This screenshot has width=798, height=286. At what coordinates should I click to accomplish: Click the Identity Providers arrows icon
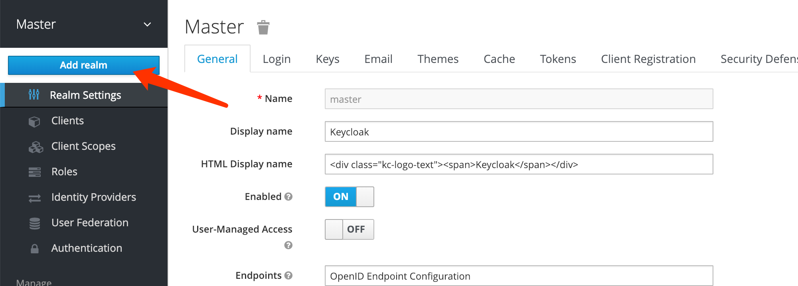tap(35, 198)
